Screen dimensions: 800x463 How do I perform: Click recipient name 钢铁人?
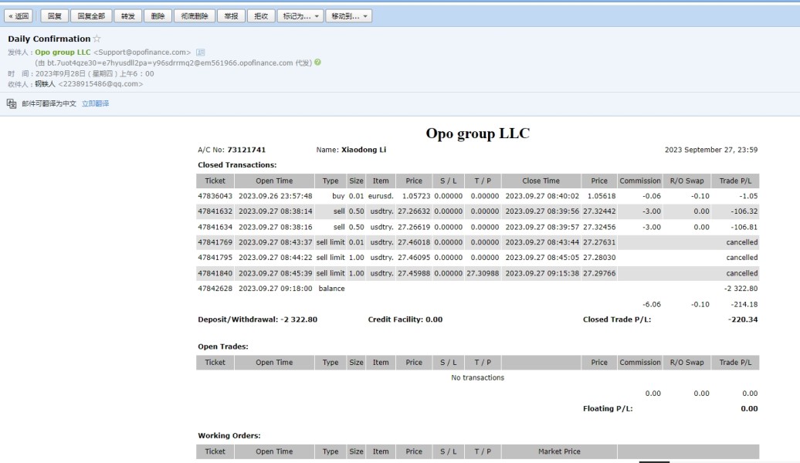(45, 83)
